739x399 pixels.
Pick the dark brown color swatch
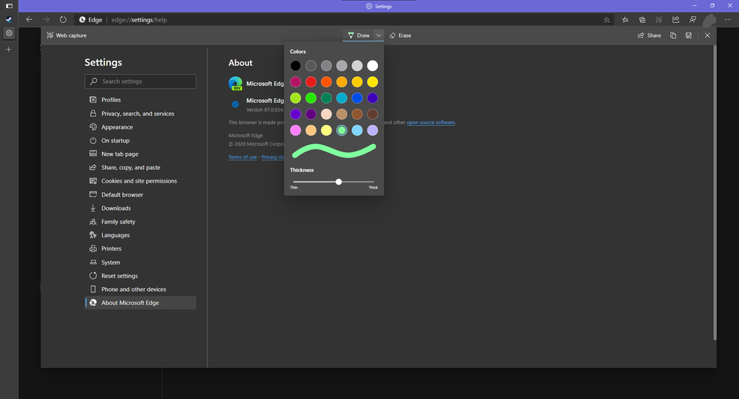(x=372, y=114)
